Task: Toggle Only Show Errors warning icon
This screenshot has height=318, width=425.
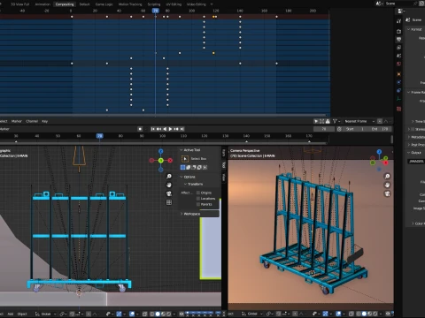Action: point(328,121)
